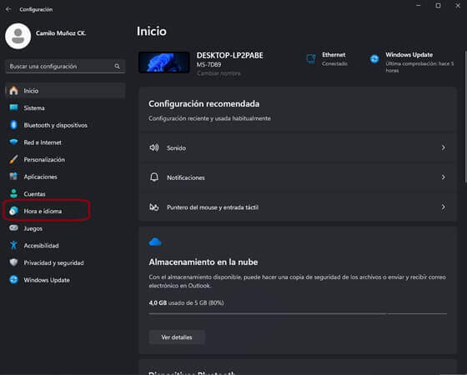The image size is (467, 375).
Task: Minimize the Configuración window
Action: [x=419, y=6]
